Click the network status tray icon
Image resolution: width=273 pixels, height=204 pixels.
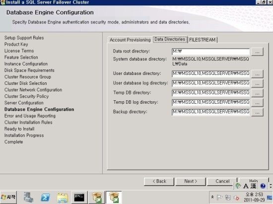(x=228, y=198)
